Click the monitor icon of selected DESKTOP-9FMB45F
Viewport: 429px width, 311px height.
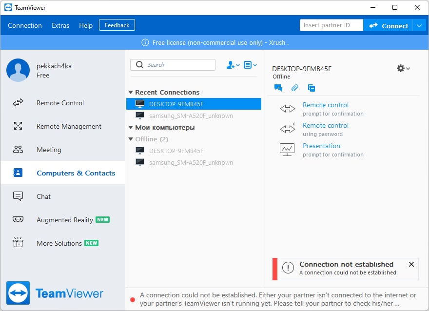click(140, 104)
